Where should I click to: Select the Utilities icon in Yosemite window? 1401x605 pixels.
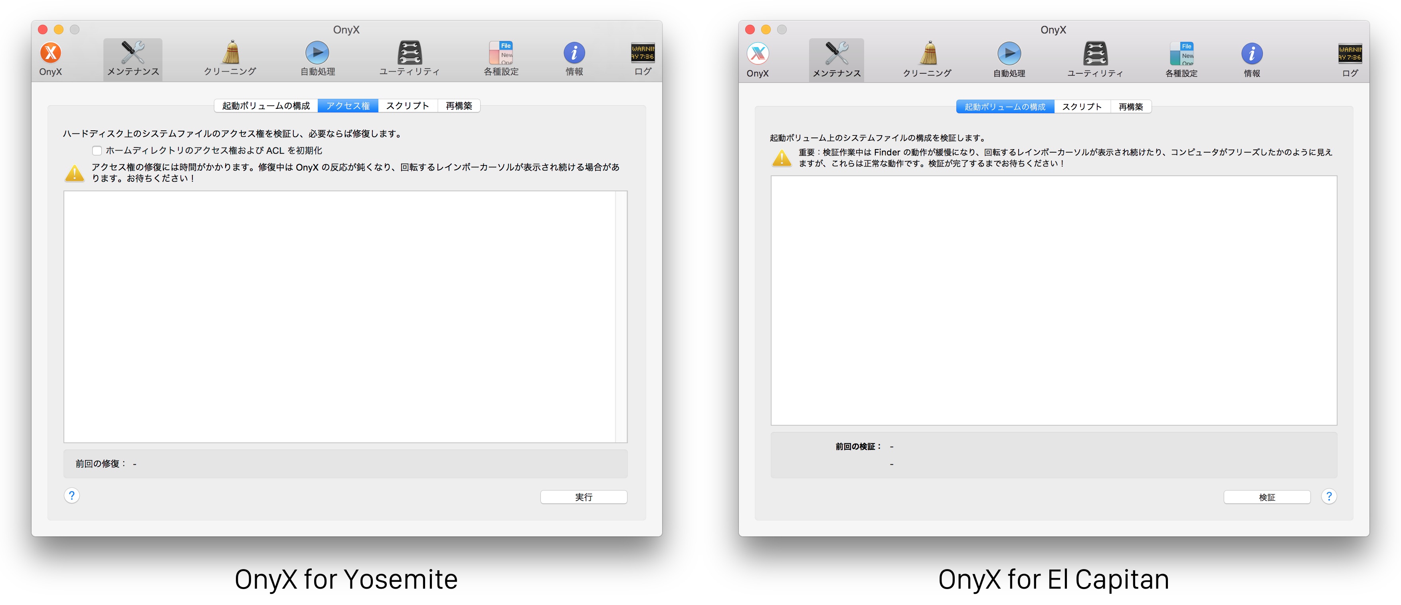tap(410, 53)
